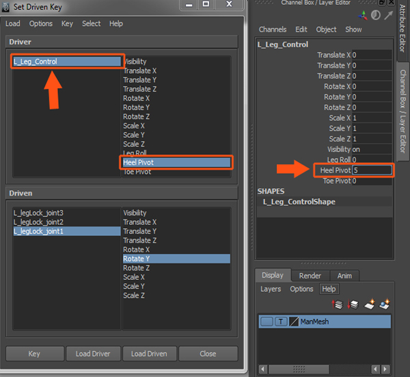Click the hyperbolic diagonal arrow icon in Channel Box
The image size is (410, 377).
[389, 16]
